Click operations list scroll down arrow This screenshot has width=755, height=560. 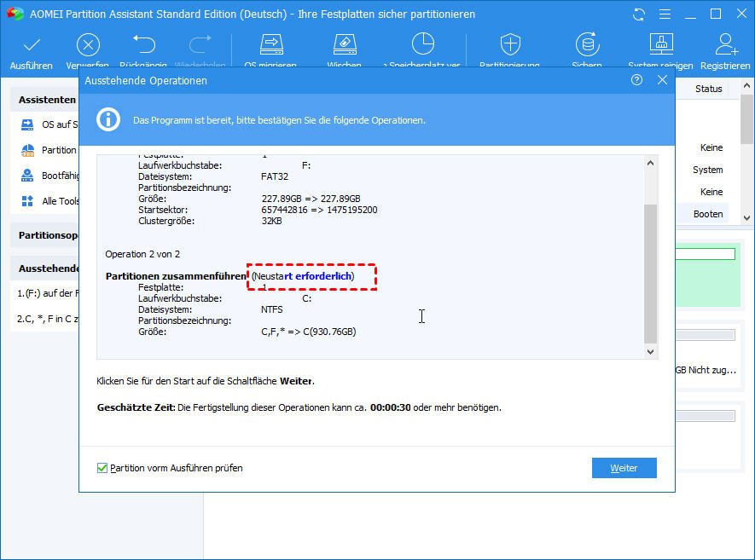651,352
